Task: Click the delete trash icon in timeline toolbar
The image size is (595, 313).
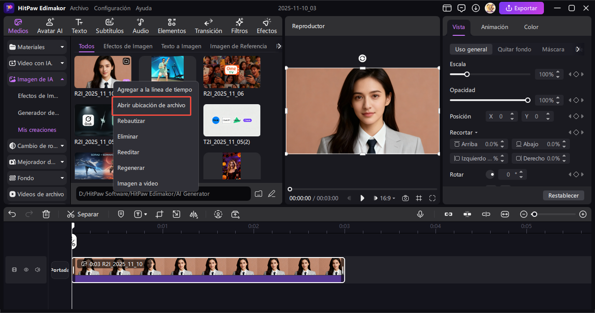Action: [46, 214]
